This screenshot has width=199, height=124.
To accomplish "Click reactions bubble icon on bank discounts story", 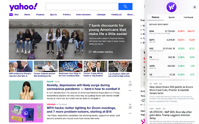I will (x=90, y=52).
